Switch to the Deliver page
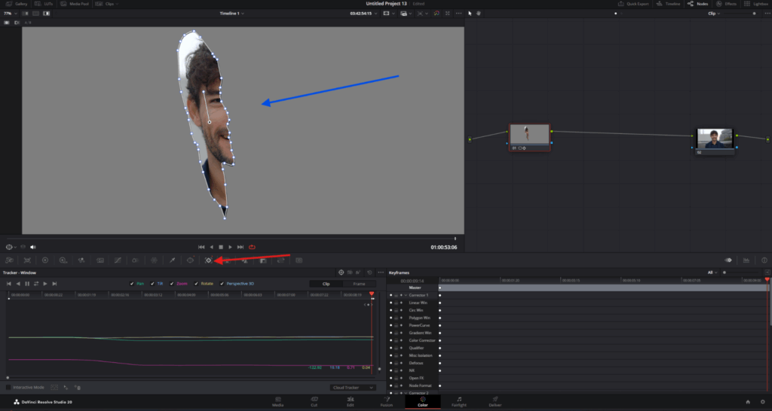The height and width of the screenshot is (411, 772). point(495,401)
